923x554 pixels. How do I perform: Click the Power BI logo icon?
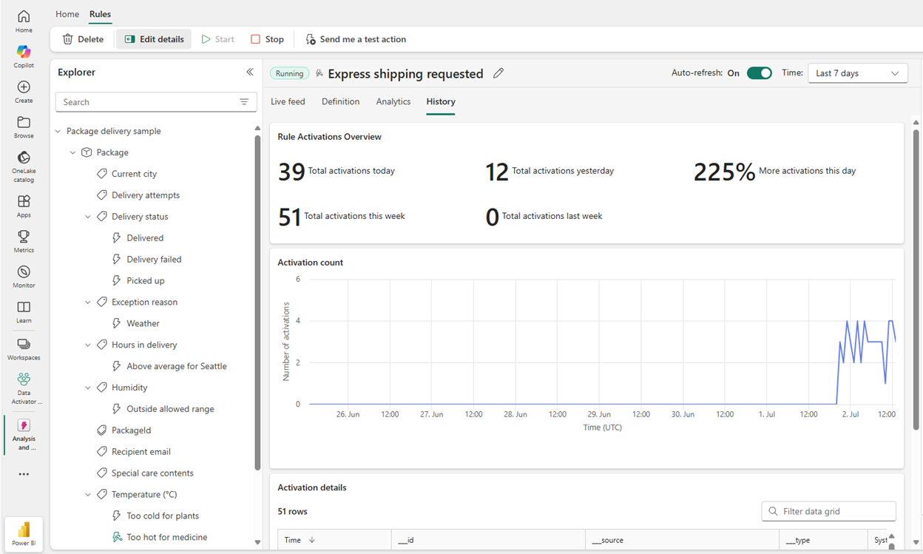click(24, 531)
